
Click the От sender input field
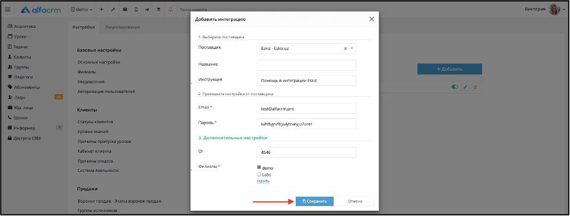[x=306, y=153]
